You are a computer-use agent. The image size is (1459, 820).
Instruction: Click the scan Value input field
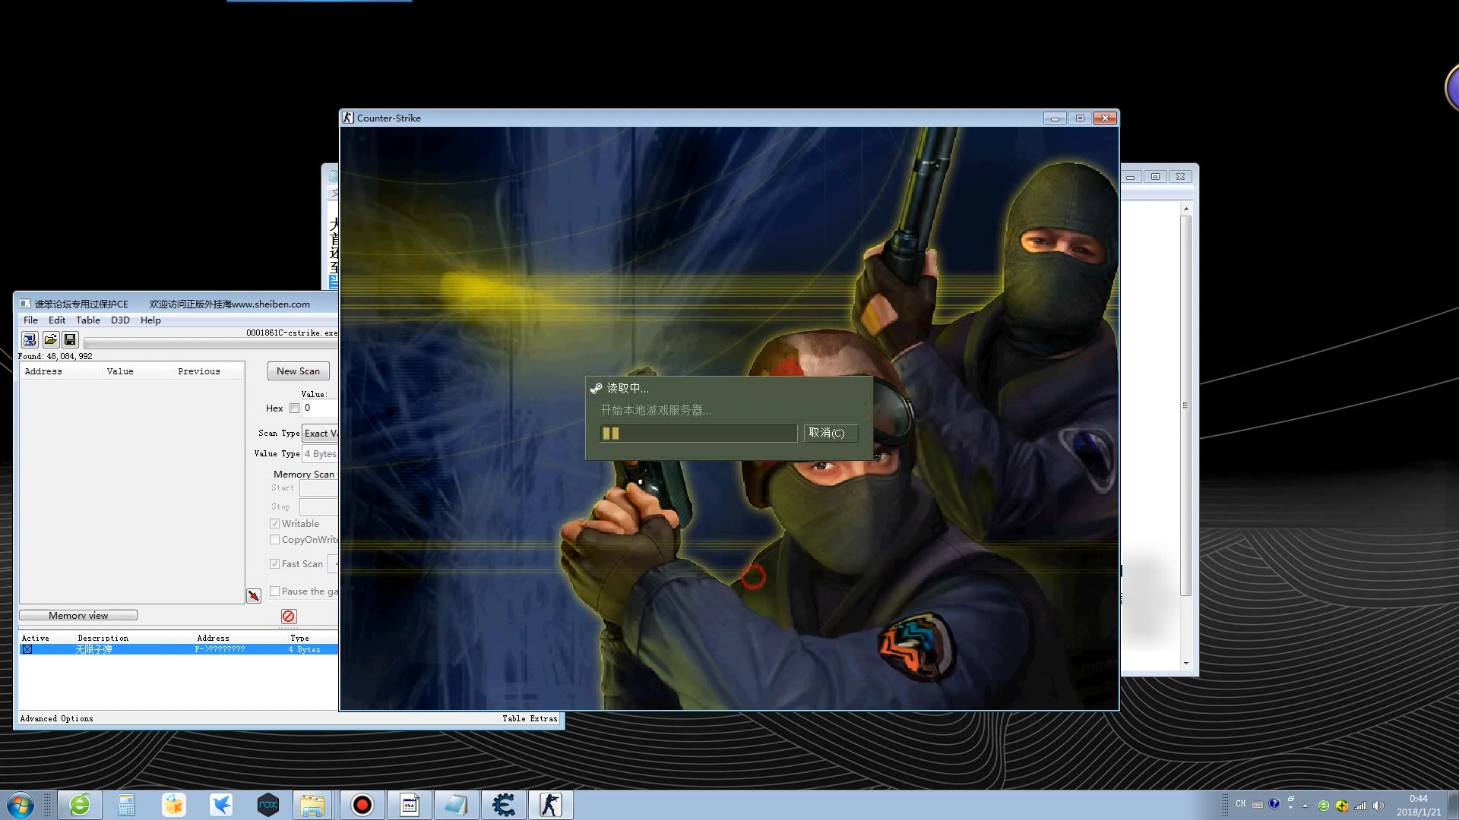(320, 408)
